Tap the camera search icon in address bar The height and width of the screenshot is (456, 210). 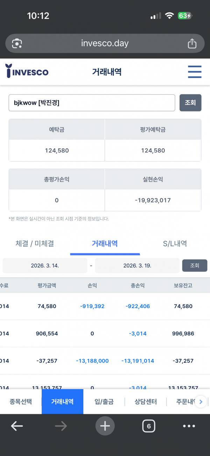[17, 43]
